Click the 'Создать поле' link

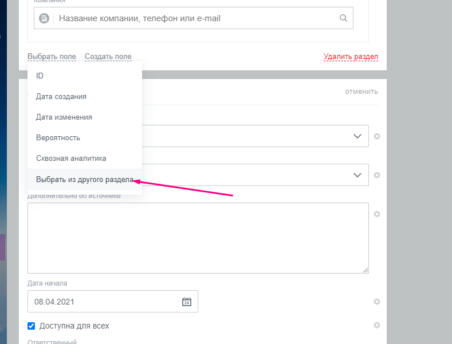click(108, 57)
